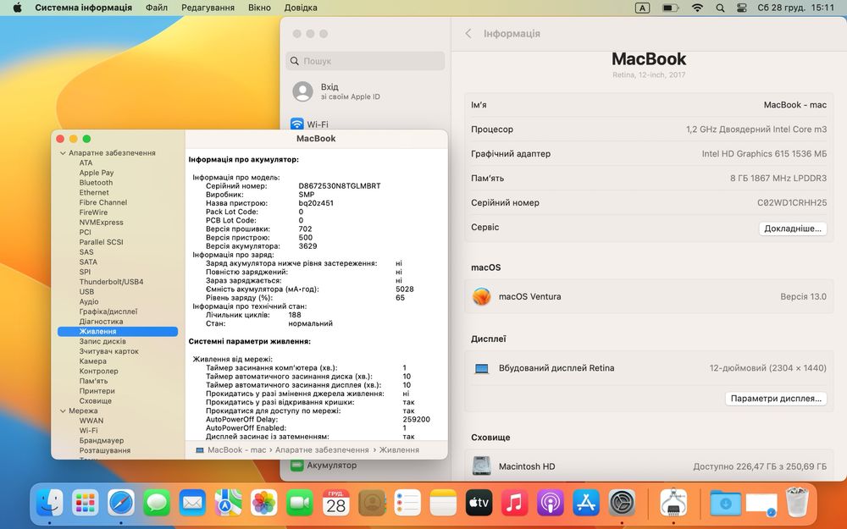Select Камера in the hardware tree

point(93,361)
